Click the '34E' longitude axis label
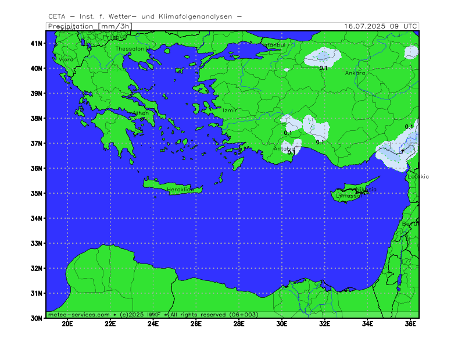 [x=367, y=324]
